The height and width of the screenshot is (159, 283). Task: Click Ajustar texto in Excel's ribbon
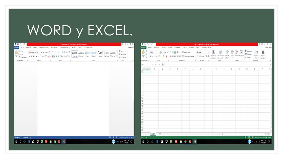(187, 52)
